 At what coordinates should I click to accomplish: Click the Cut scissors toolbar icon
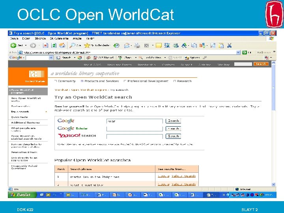pos(229,45)
